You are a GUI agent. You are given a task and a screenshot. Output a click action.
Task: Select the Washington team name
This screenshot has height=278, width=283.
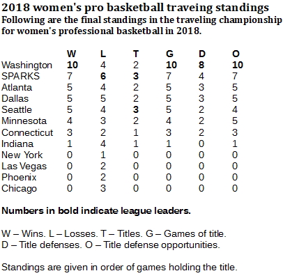point(26,65)
